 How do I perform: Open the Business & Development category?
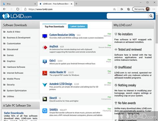click(19, 38)
